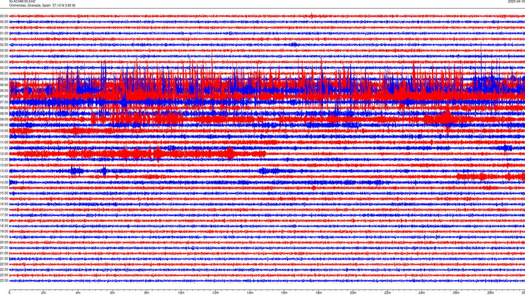Select the 03:00 time row label
The width and height of the screenshot is (525, 295).
4,50
